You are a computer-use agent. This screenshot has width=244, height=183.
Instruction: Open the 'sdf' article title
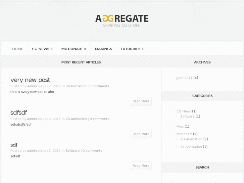pos(14,145)
